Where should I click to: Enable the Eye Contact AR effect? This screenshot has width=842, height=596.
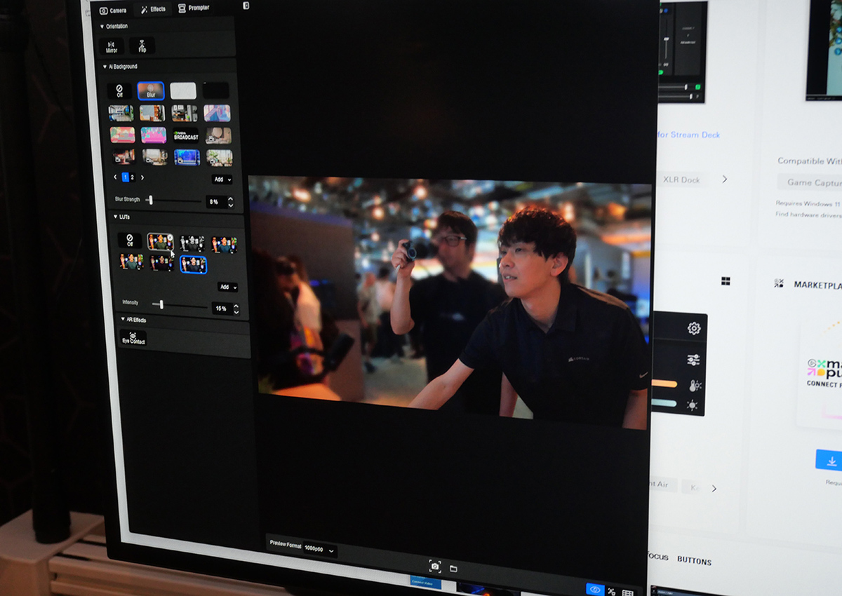click(x=133, y=338)
